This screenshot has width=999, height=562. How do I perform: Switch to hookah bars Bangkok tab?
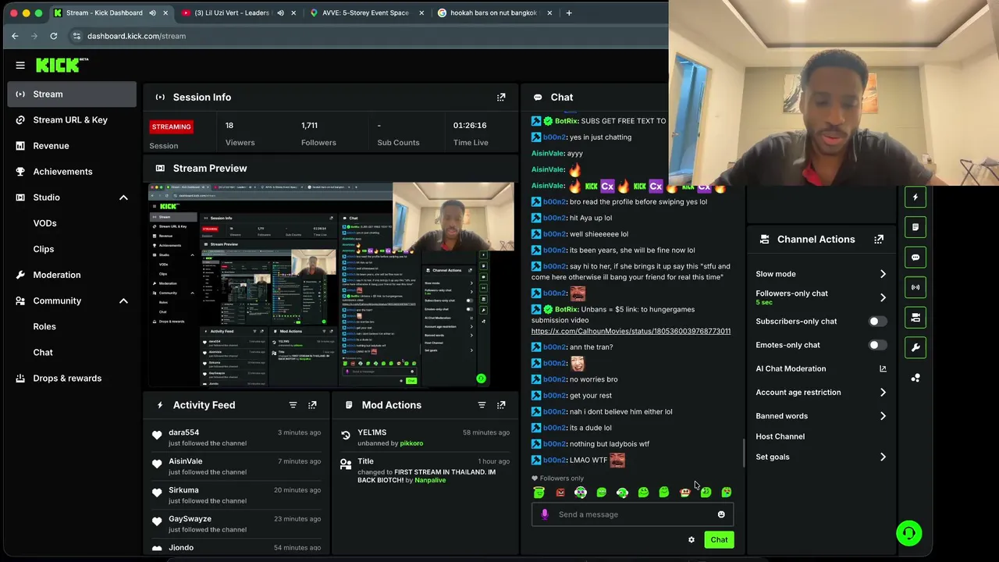pyautogui.click(x=493, y=12)
